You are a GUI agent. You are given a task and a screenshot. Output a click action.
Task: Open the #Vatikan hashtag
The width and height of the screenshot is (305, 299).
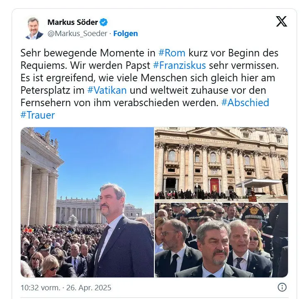click(107, 90)
